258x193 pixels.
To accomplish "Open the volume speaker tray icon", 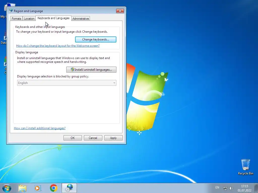I will pyautogui.click(x=231, y=188).
